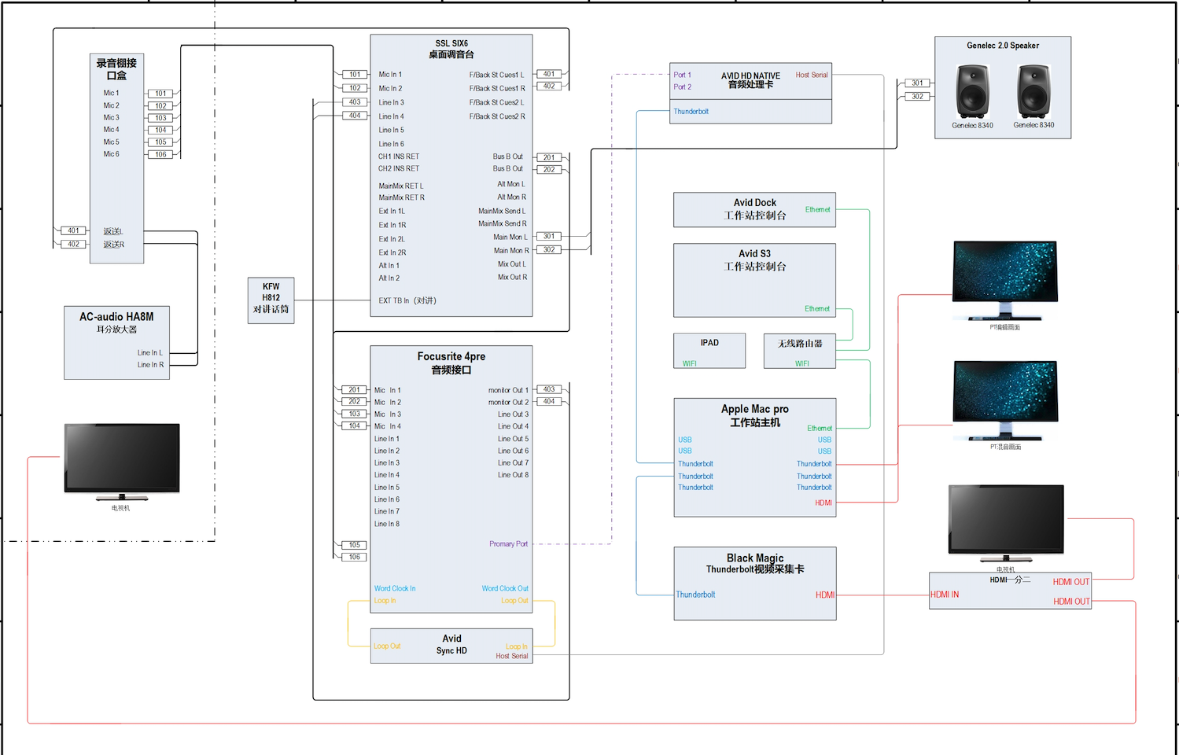Select the wireless router block

point(799,350)
